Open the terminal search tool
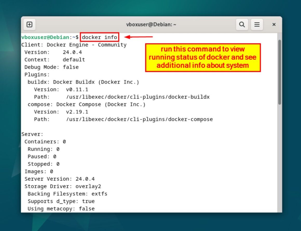301x231 pixels. point(242,24)
